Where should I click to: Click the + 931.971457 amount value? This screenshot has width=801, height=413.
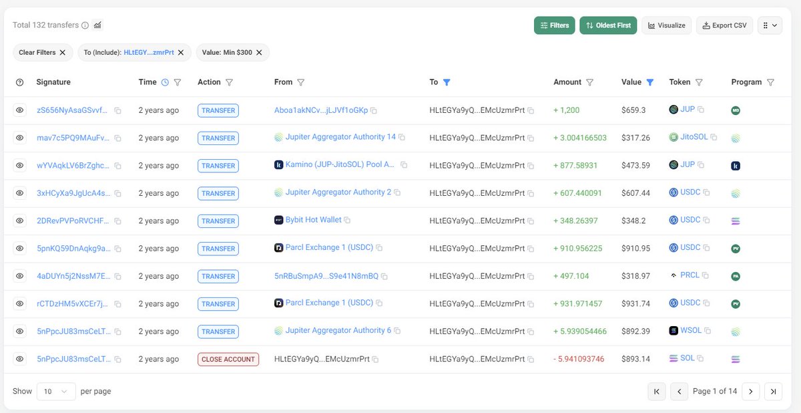[x=578, y=303]
